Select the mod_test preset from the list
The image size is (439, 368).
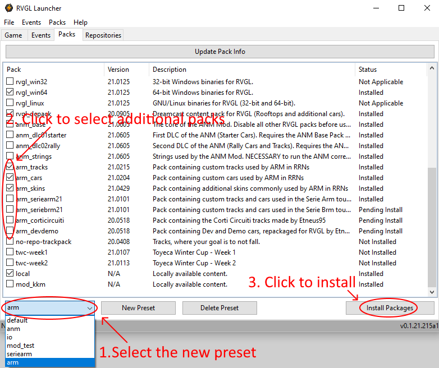coord(50,346)
